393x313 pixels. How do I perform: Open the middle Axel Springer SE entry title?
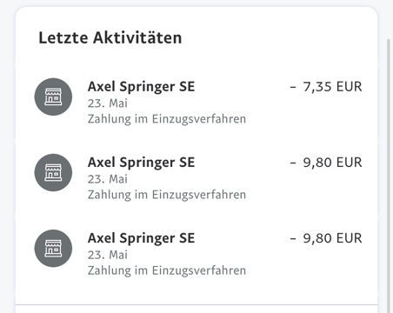(x=141, y=163)
